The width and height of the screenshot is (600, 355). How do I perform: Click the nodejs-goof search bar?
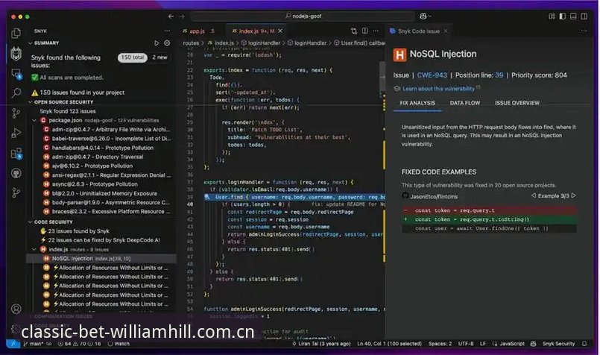tap(303, 16)
